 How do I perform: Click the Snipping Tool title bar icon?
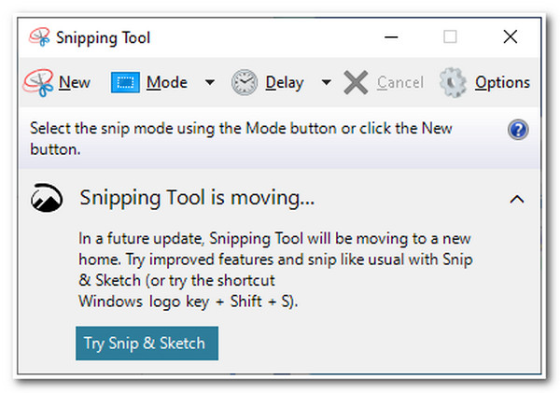click(x=39, y=37)
